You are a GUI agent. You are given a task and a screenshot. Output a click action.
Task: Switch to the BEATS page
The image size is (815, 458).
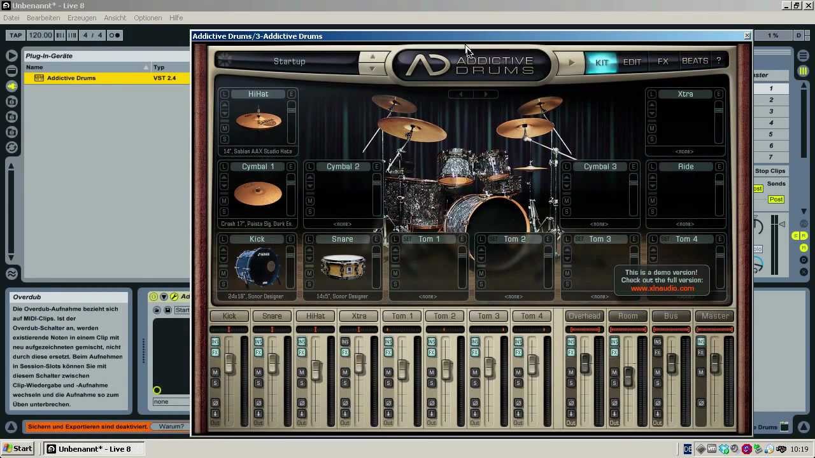tap(695, 61)
